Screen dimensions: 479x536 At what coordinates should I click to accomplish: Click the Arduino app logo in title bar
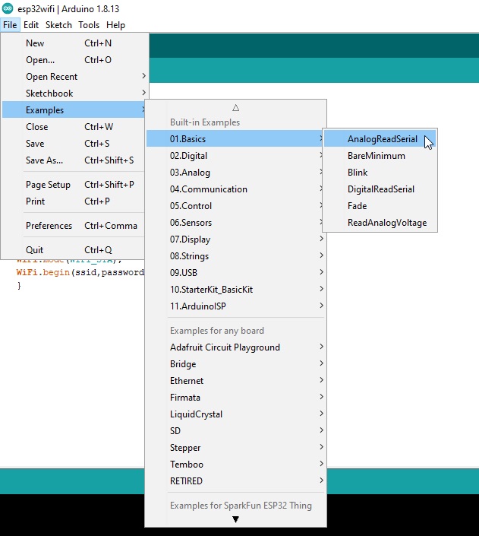(8, 8)
